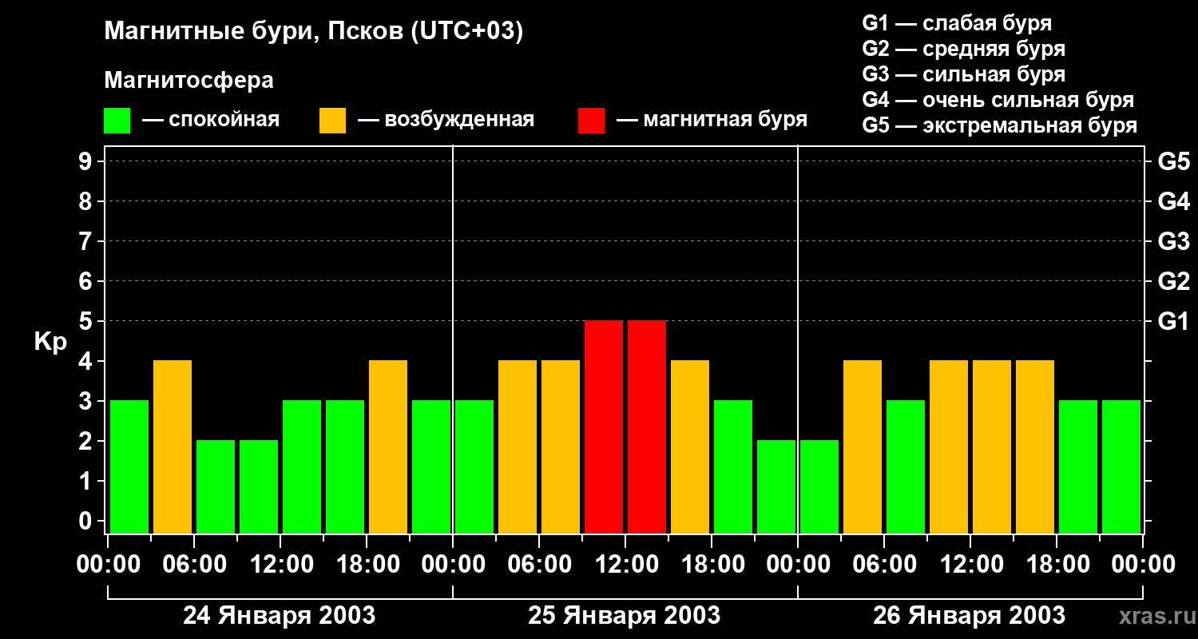The width and height of the screenshot is (1198, 639).
Task: Click the red магнитная буря legend swatch
Action: [x=591, y=121]
